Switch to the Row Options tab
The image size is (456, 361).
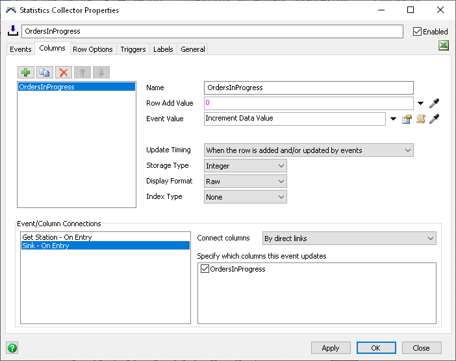[x=93, y=49]
